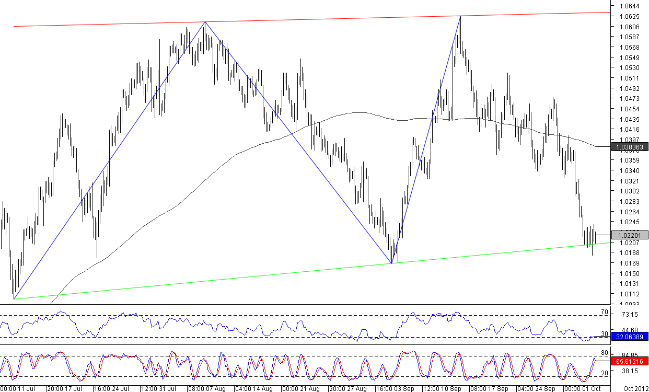Click the gray 1.038363 moving average price tag
Viewport: 649px width, 392px height.
630,147
